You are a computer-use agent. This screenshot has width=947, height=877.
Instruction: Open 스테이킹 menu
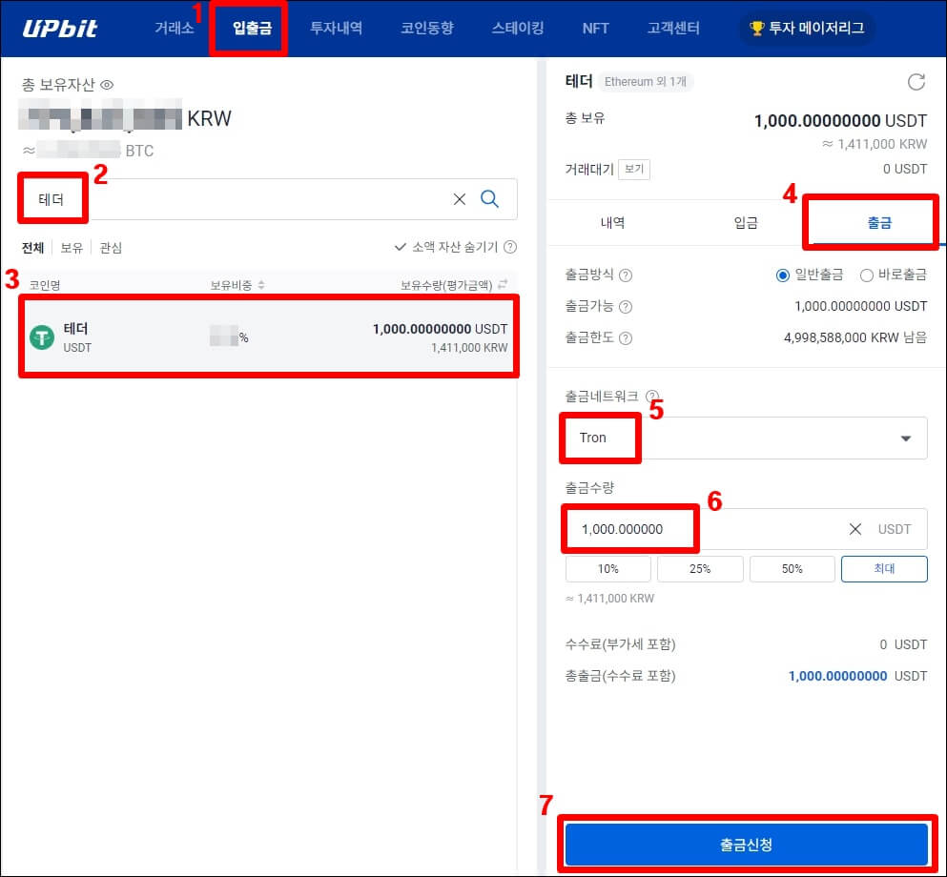(518, 29)
